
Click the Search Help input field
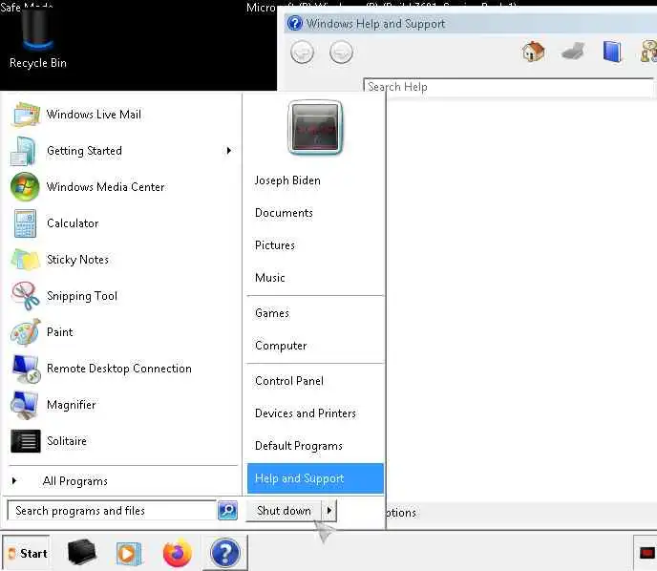(x=509, y=87)
